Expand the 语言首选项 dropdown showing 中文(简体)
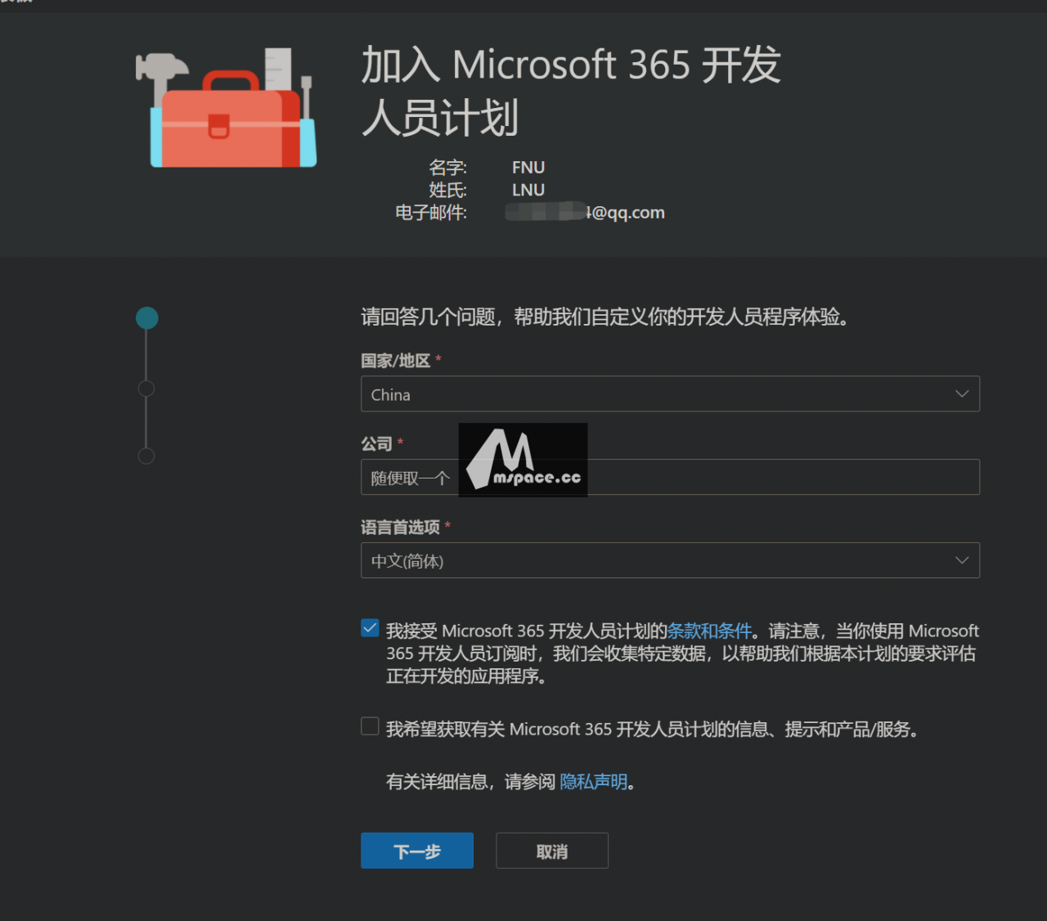The image size is (1047, 921). point(670,560)
